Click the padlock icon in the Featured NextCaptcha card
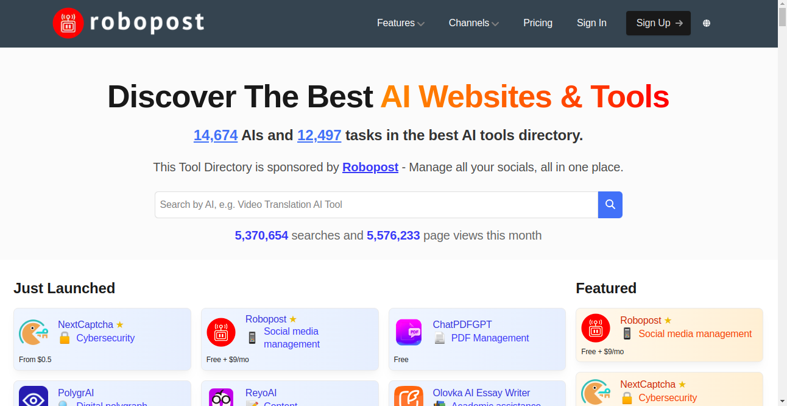 click(x=627, y=398)
